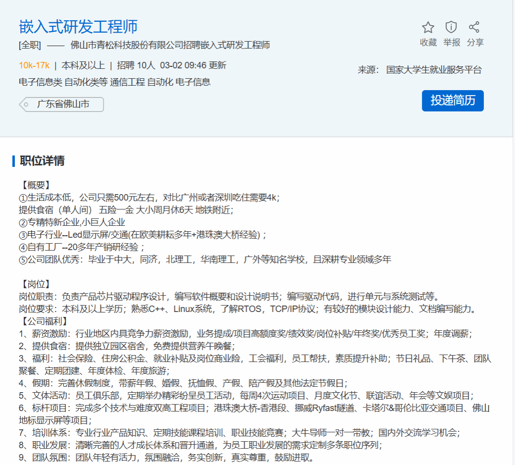
Task: Click the 10k-17k salary text
Action: pos(34,65)
